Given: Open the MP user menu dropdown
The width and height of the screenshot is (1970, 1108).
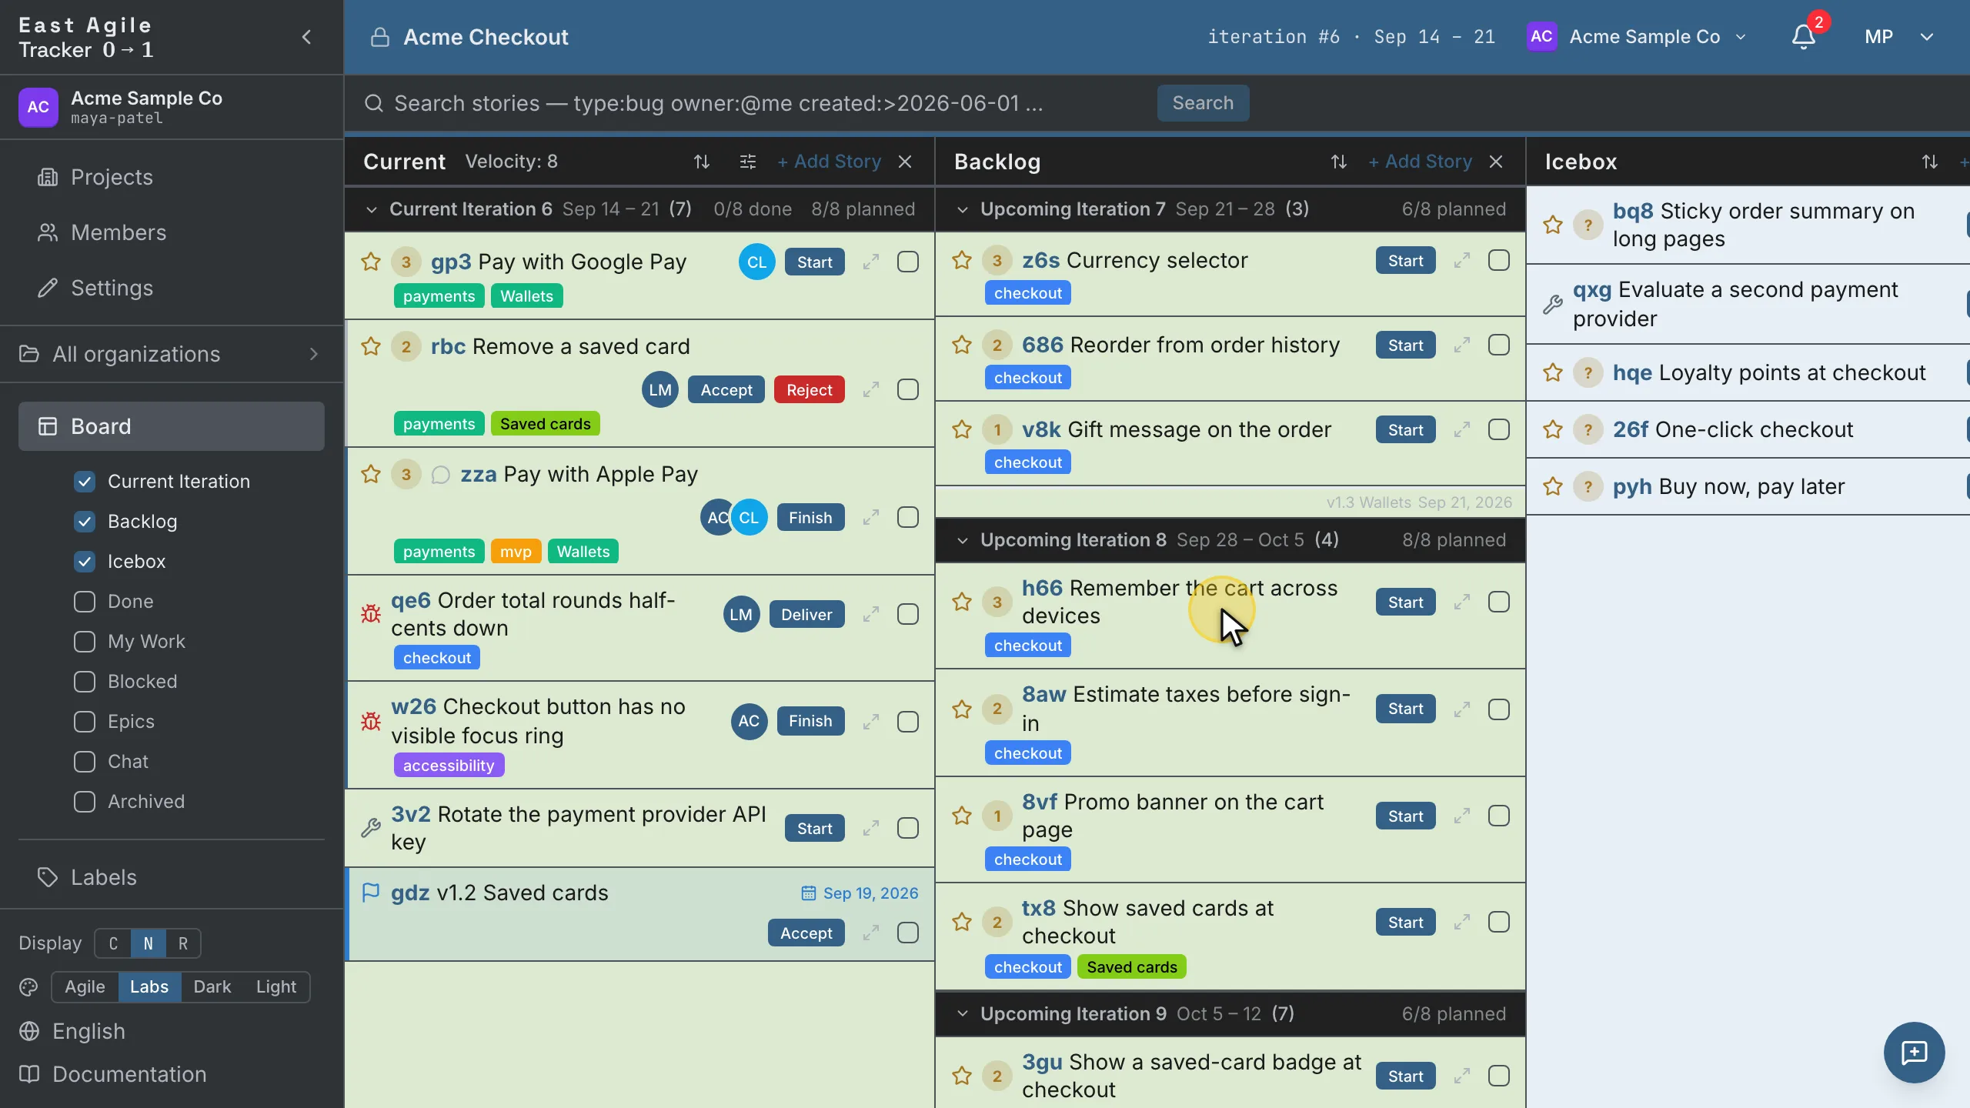Looking at the screenshot, I should click(x=1899, y=37).
